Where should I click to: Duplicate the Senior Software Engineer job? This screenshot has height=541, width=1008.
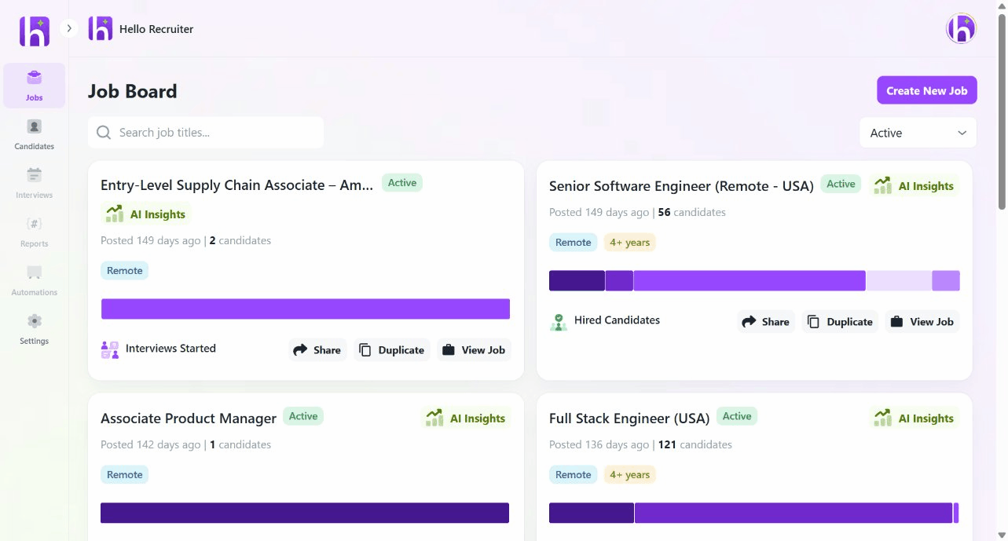coord(839,321)
